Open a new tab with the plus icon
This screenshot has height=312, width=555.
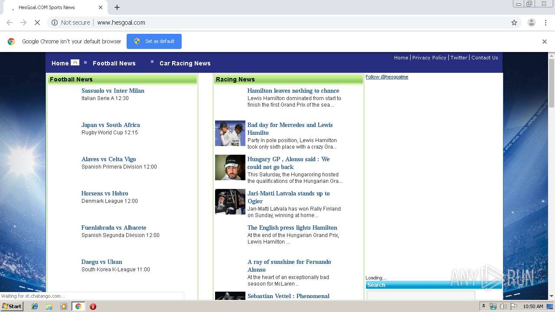(x=117, y=7)
